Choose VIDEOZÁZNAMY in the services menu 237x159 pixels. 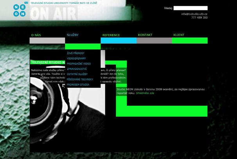76,58
